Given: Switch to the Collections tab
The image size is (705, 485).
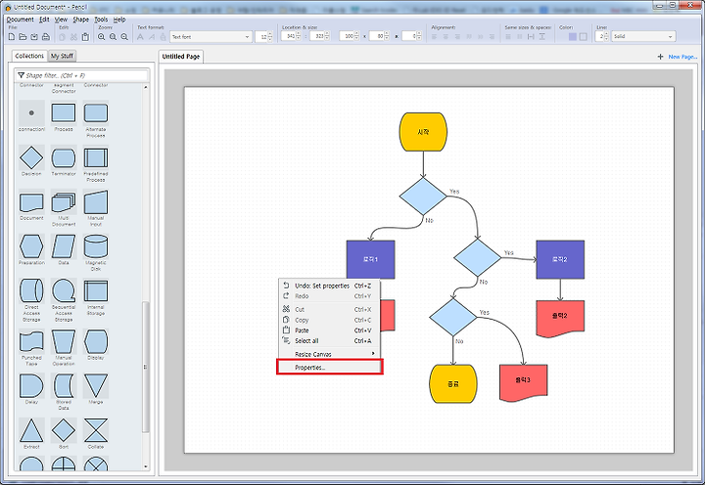Looking at the screenshot, I should click(29, 56).
